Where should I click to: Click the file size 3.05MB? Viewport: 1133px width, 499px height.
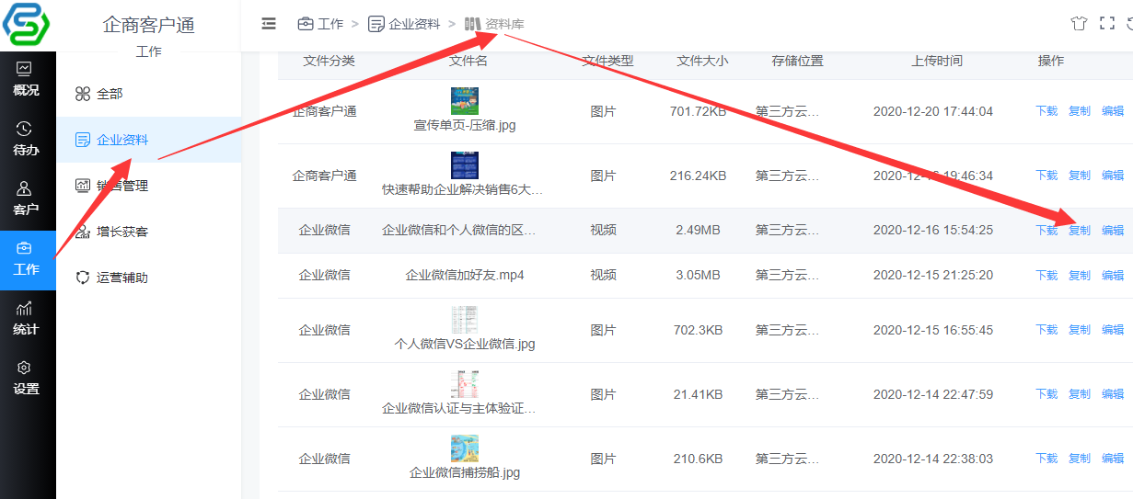coord(698,275)
